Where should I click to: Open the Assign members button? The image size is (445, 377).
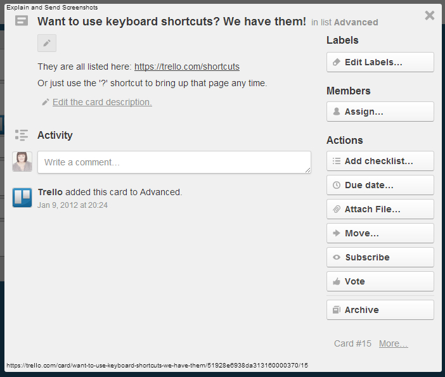pos(380,112)
